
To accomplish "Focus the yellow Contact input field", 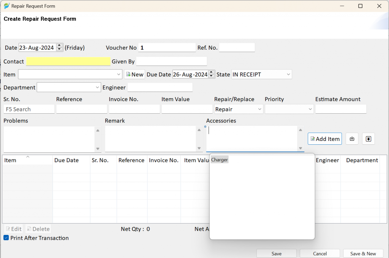I will click(68, 61).
